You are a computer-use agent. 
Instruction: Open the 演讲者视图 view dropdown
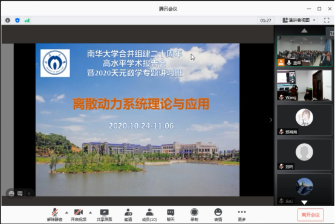pyautogui.click(x=299, y=21)
